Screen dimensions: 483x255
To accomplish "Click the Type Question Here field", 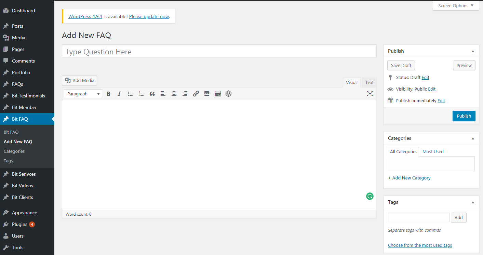I will tap(219, 52).
